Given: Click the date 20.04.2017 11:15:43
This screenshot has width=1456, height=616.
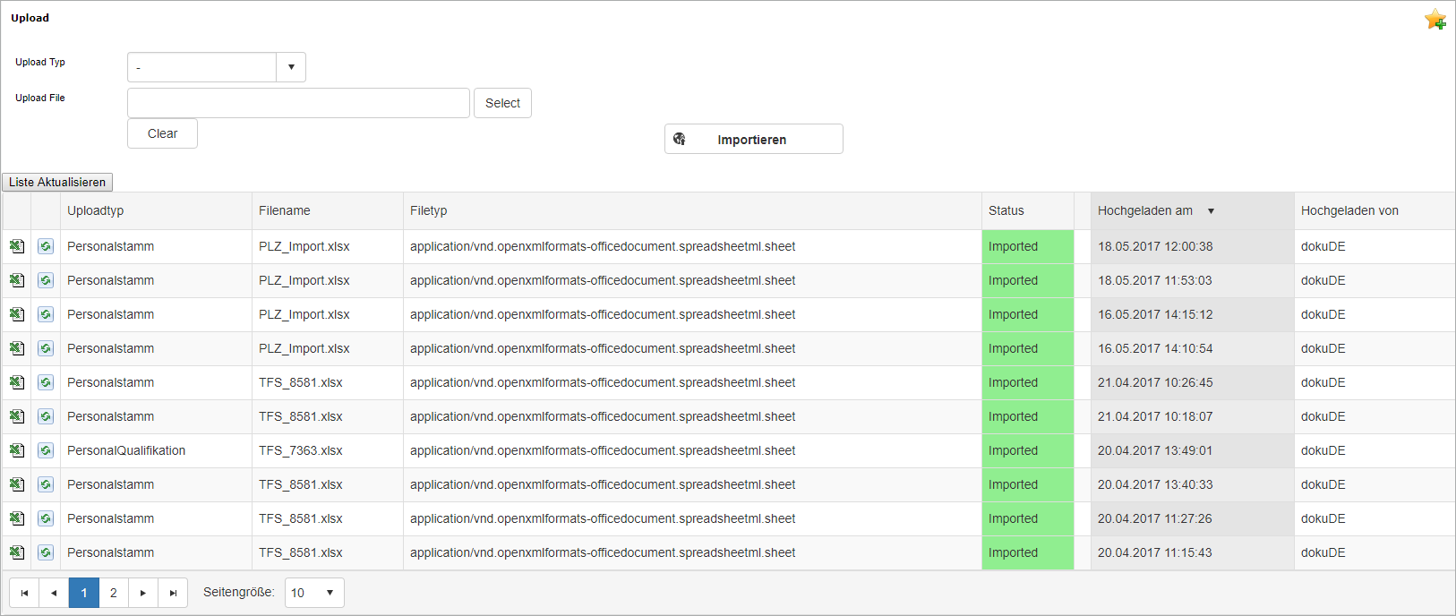Looking at the screenshot, I should coord(1155,552).
